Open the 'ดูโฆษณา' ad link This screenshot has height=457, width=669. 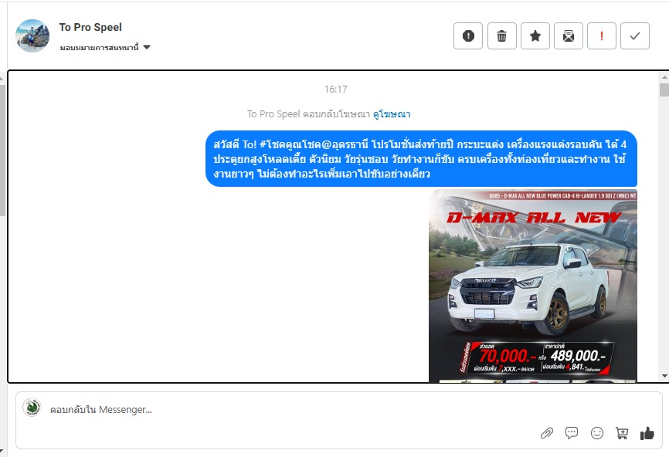392,113
